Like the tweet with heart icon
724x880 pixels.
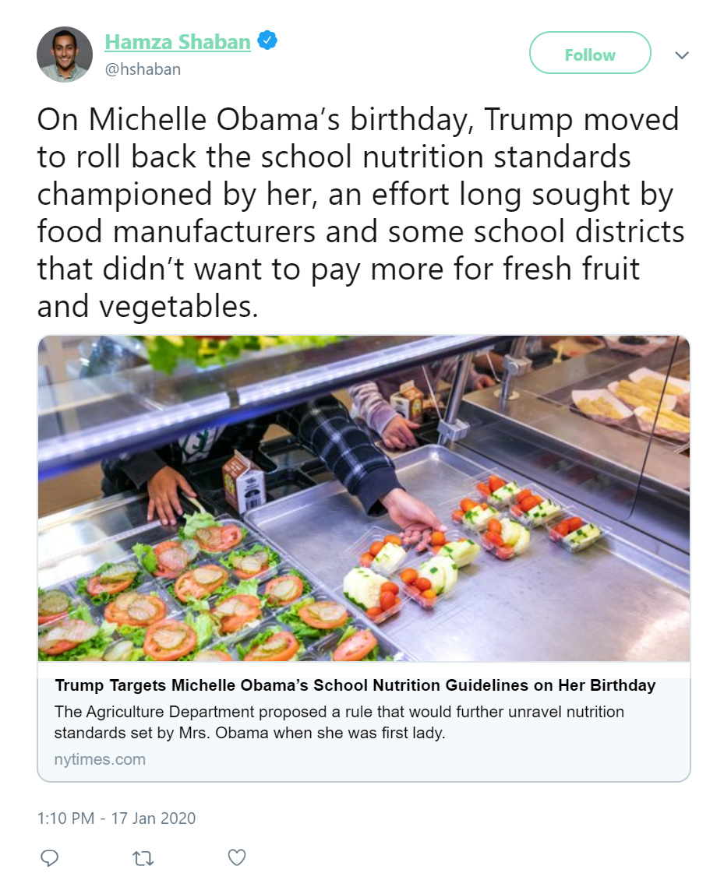236,857
